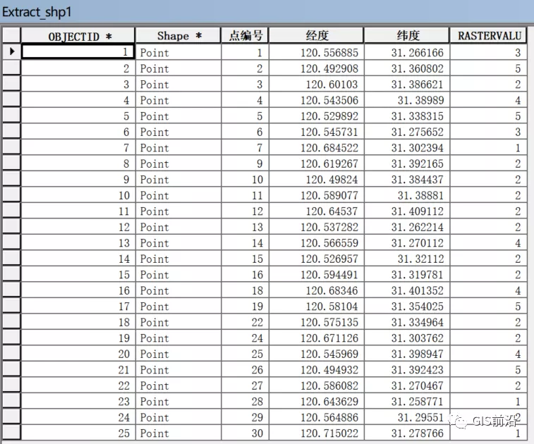Click the OBJECTID column header
Image resolution: width=534 pixels, height=444 pixels.
(78, 36)
